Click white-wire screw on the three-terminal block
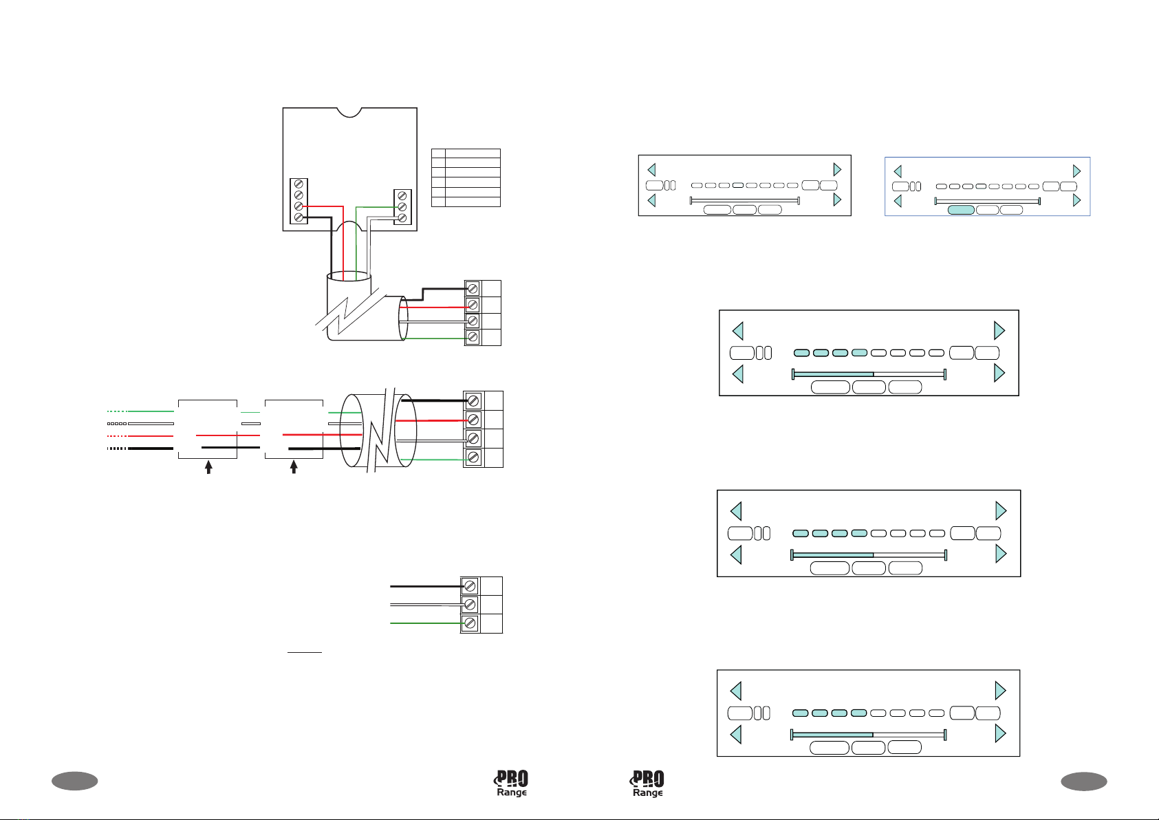The width and height of the screenshot is (1159, 820). click(x=470, y=605)
